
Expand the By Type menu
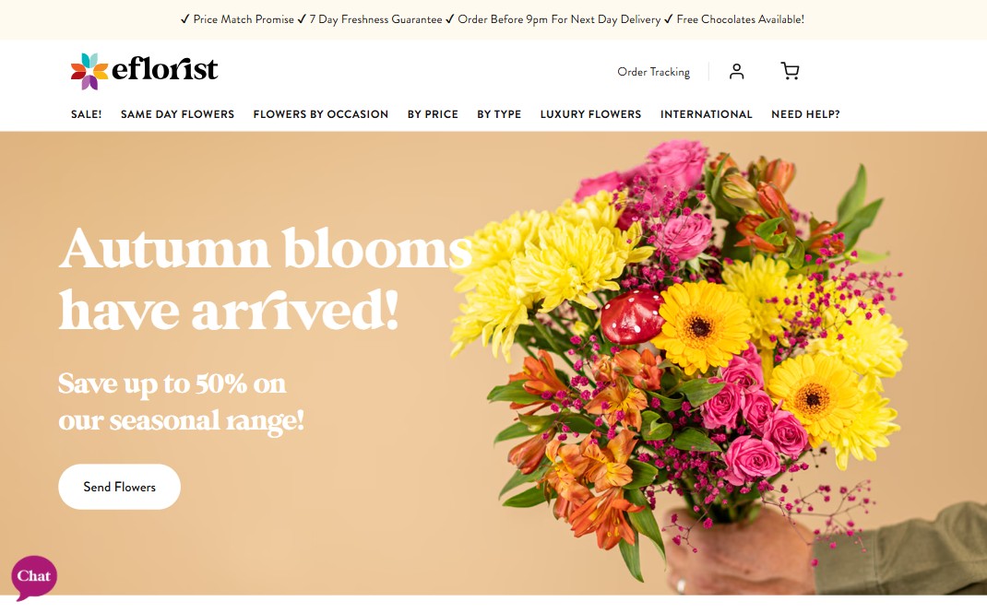tap(499, 114)
